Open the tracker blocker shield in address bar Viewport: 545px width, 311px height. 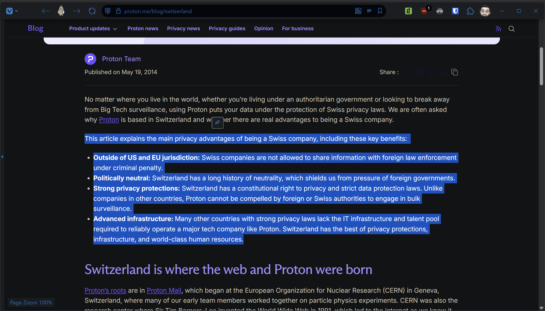coord(108,11)
